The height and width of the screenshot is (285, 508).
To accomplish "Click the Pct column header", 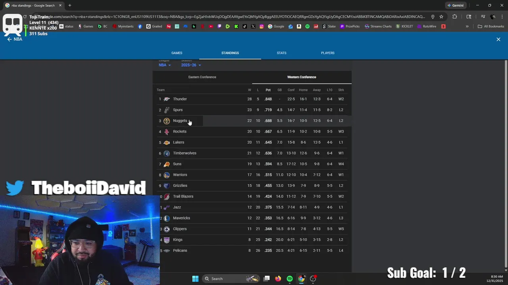I will point(268,90).
